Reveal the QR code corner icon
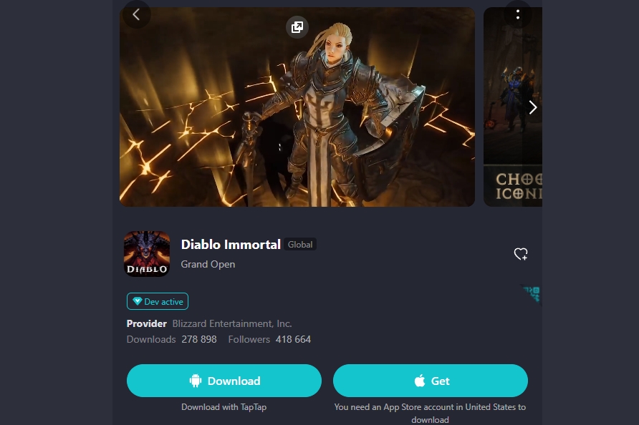Image resolution: width=639 pixels, height=425 pixels. click(x=532, y=294)
